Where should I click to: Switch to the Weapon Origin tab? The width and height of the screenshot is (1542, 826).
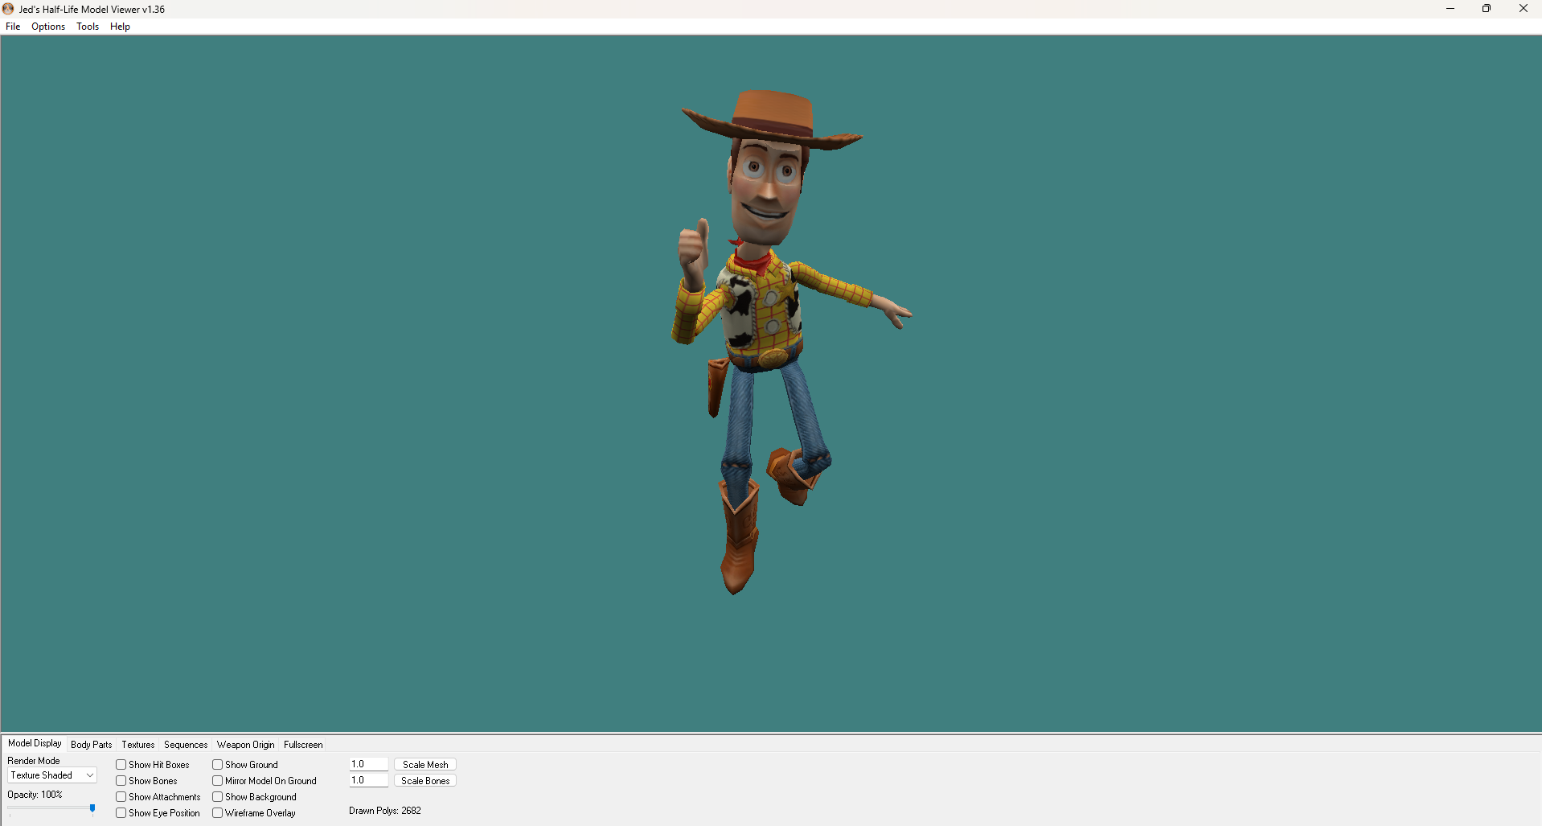tap(246, 745)
